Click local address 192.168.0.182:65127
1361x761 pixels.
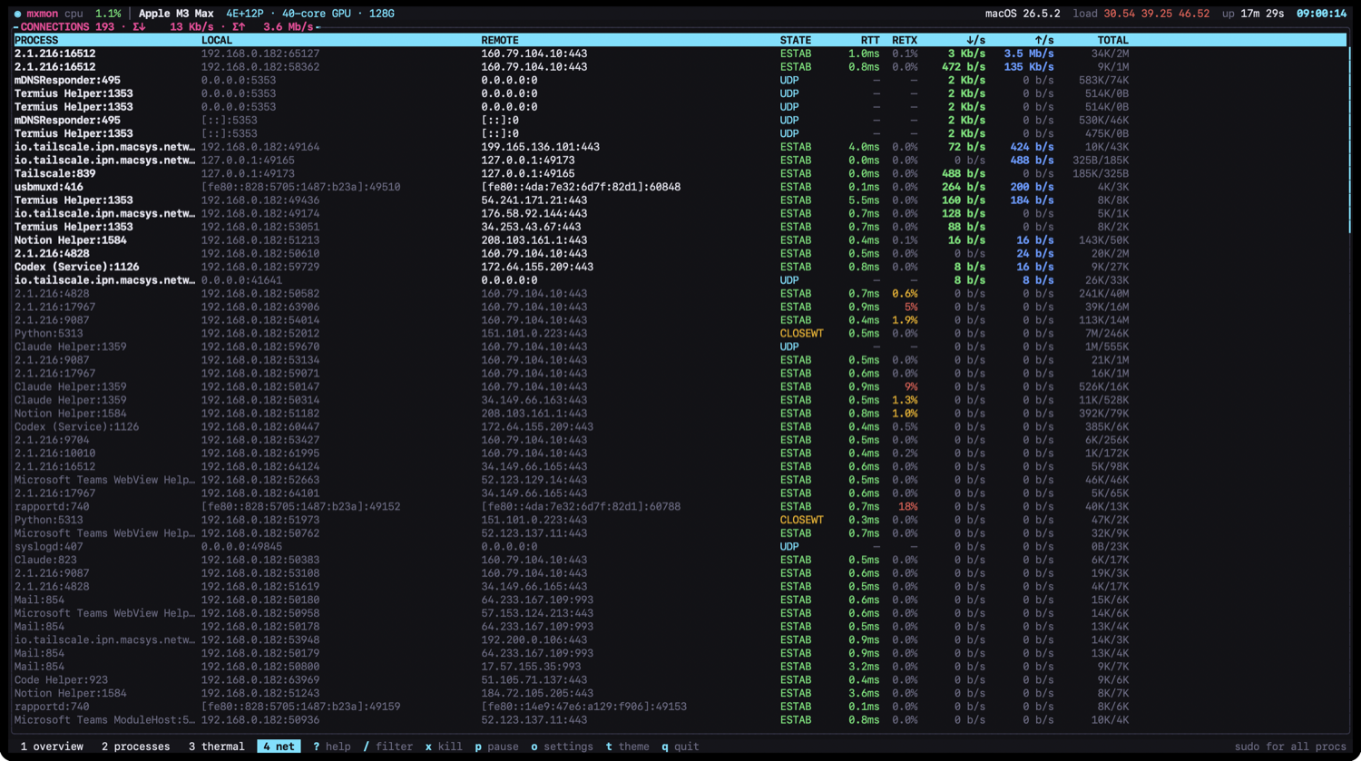[x=260, y=54]
